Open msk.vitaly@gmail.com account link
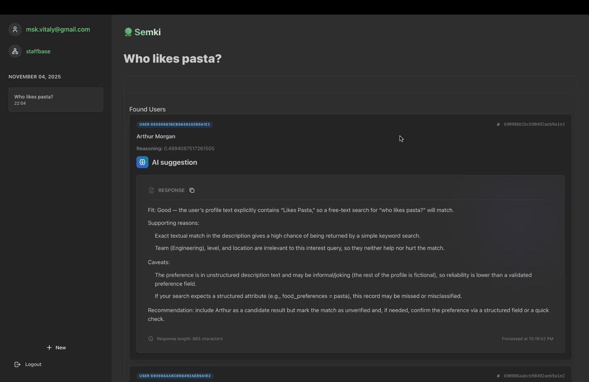589x382 pixels. (x=58, y=29)
